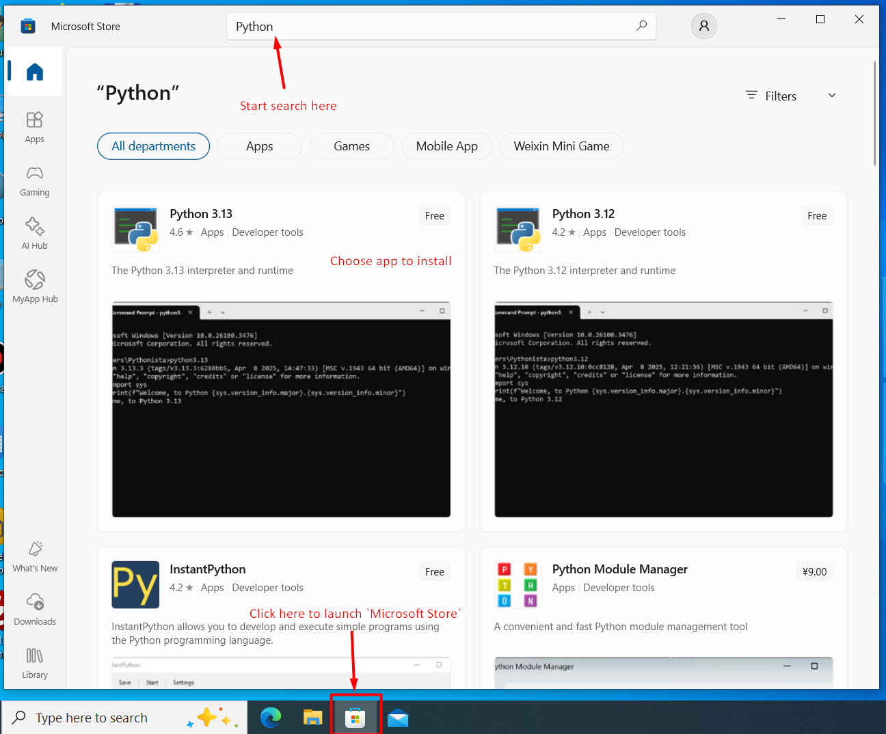Image resolution: width=886 pixels, height=734 pixels.
Task: Open the Home sidebar icon
Action: (x=35, y=72)
